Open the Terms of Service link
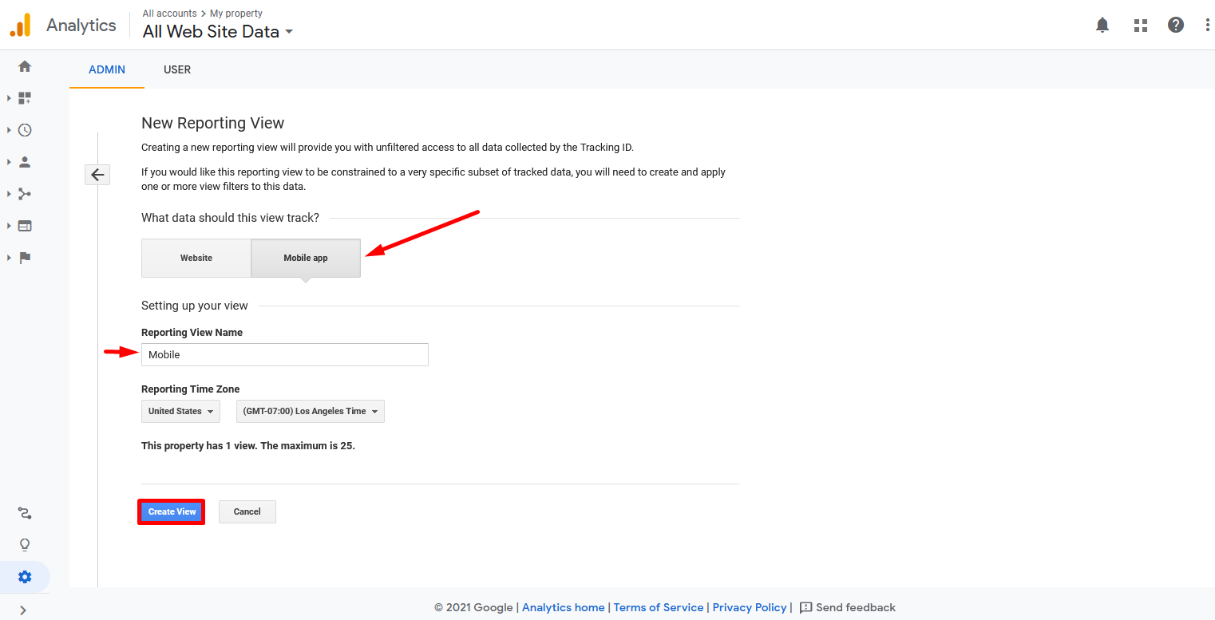The image size is (1215, 620). (659, 607)
